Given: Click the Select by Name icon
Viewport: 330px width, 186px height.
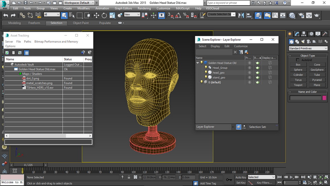Looking at the screenshot, I should click(71, 15).
